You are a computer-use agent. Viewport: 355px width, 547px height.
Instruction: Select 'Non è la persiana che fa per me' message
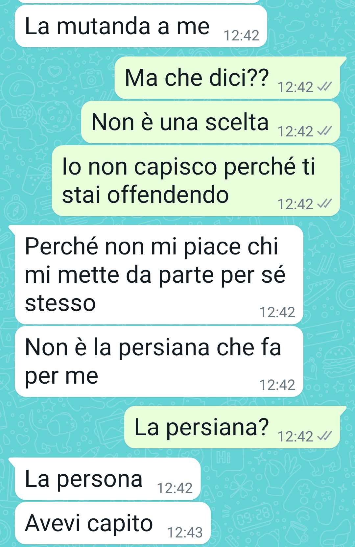pos(159,362)
